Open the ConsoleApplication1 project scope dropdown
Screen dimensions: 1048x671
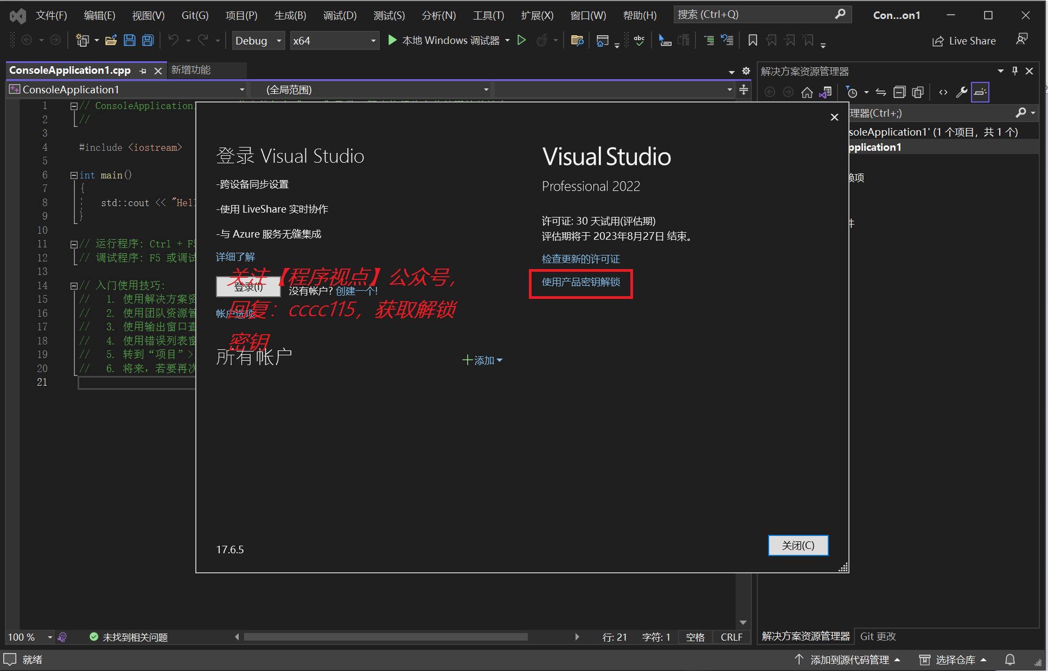click(127, 90)
